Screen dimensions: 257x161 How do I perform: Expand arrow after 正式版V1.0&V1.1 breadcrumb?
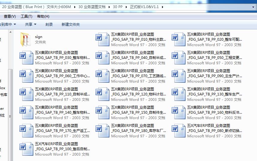(x=162, y=7)
